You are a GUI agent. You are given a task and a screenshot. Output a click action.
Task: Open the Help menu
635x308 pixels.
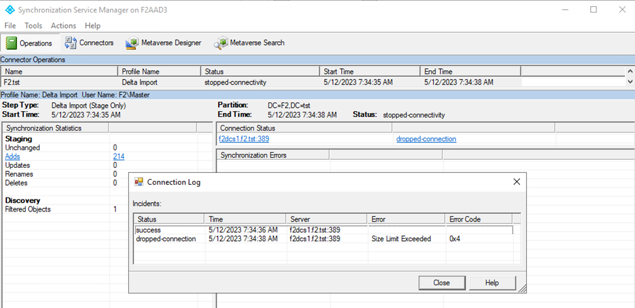92,25
